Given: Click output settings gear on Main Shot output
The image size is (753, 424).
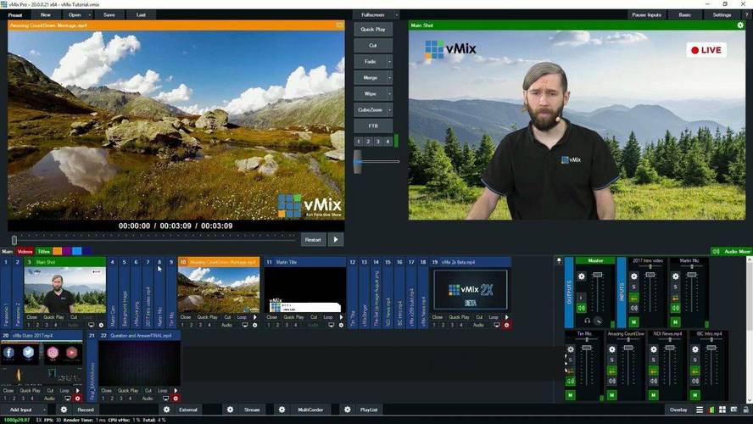Looking at the screenshot, I should coord(740,25).
